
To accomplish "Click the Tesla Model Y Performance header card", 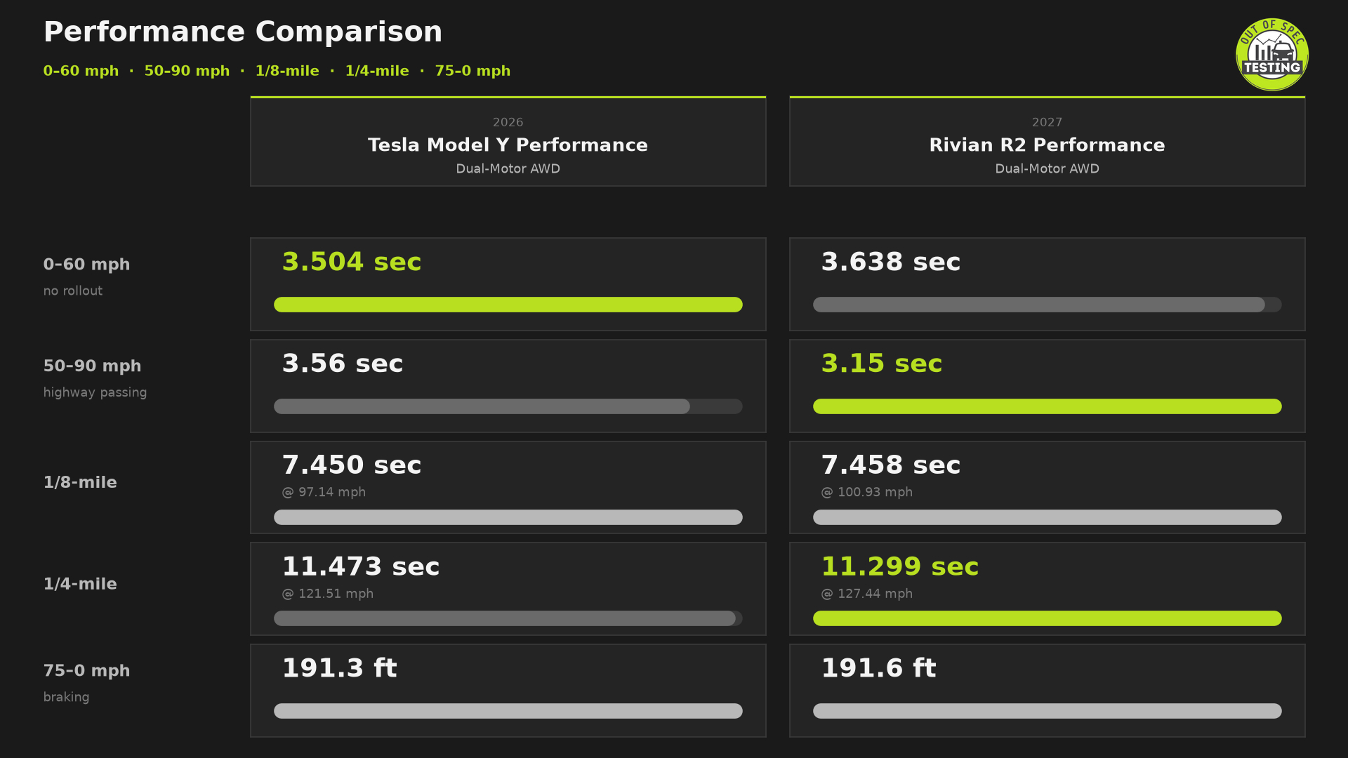I will [508, 141].
